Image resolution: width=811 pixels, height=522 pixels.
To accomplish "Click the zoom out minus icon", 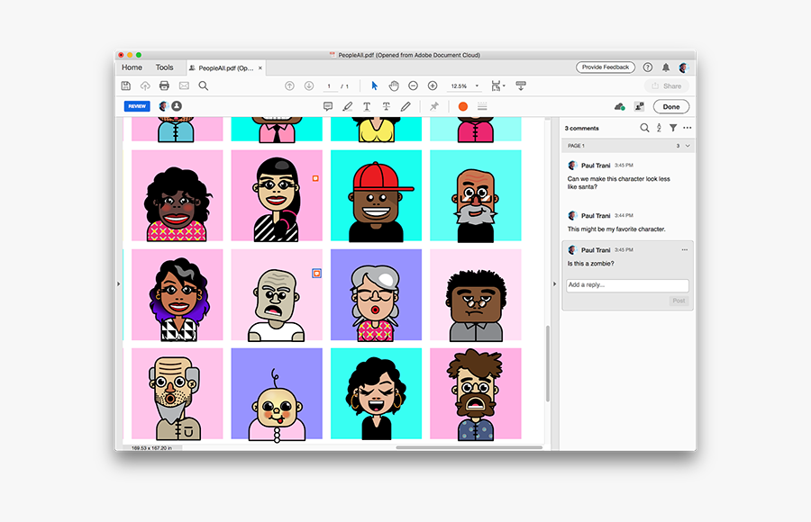I will pyautogui.click(x=413, y=85).
